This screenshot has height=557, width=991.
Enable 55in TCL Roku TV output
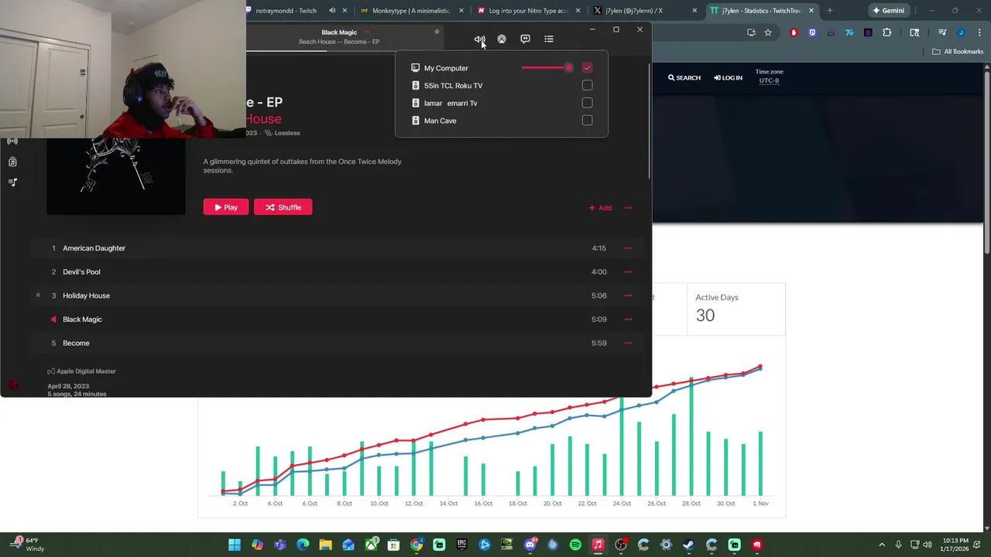pyautogui.click(x=587, y=85)
